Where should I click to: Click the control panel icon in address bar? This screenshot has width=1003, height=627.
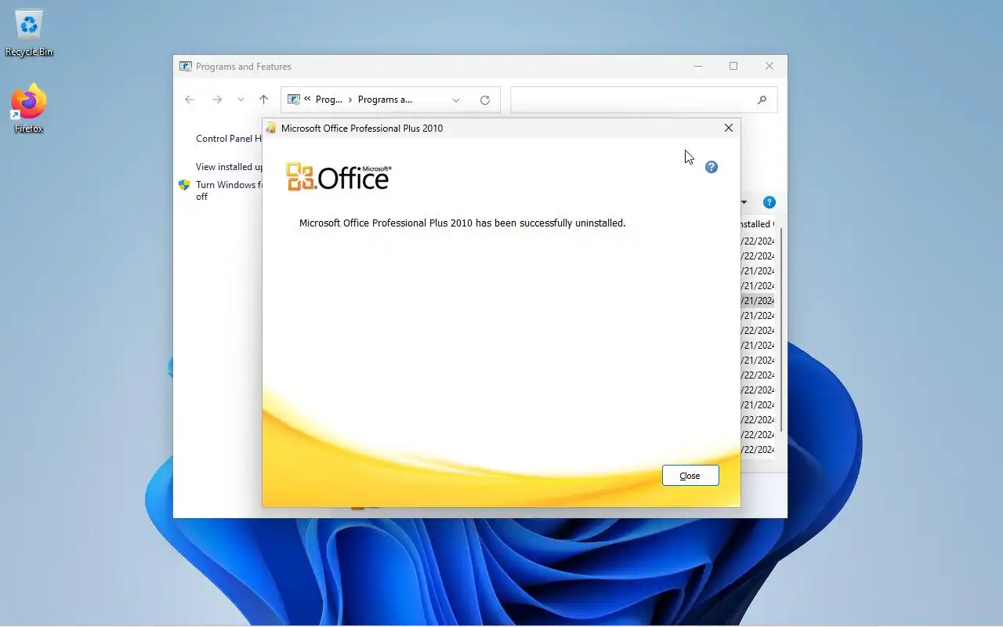click(294, 100)
